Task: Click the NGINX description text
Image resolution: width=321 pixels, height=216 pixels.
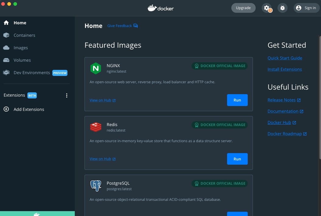Action: point(152,82)
